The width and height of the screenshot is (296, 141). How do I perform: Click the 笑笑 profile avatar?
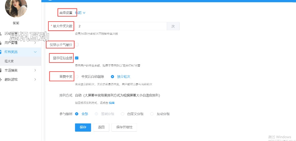click(16, 7)
